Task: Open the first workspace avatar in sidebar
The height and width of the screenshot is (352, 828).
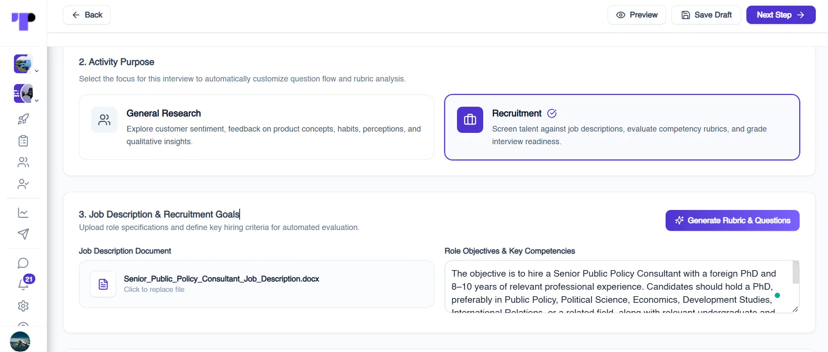Action: 23,64
